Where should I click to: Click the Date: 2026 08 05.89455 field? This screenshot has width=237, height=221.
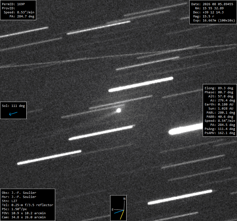pos(212,4)
